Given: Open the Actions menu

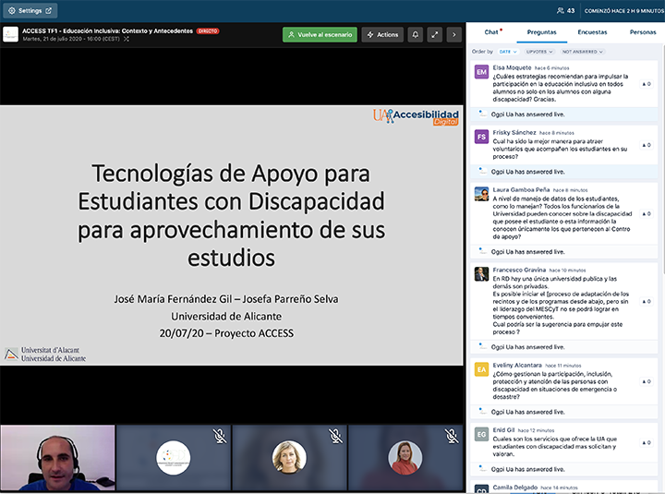Looking at the screenshot, I should tap(382, 35).
